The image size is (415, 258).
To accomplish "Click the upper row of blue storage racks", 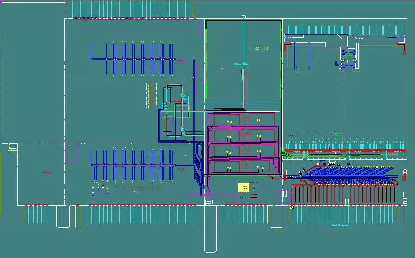I will pos(133,59).
